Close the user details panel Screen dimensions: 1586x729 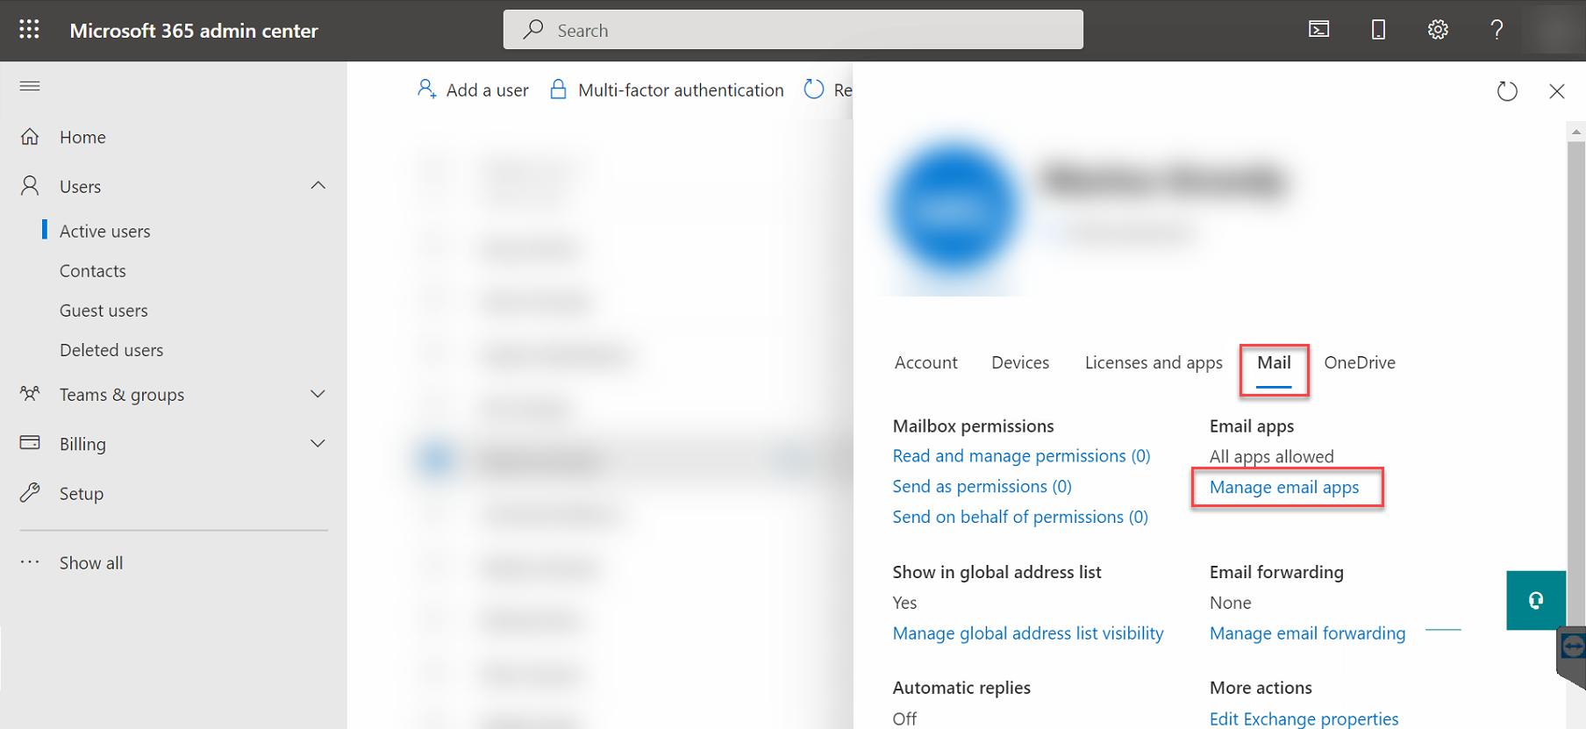coord(1556,91)
